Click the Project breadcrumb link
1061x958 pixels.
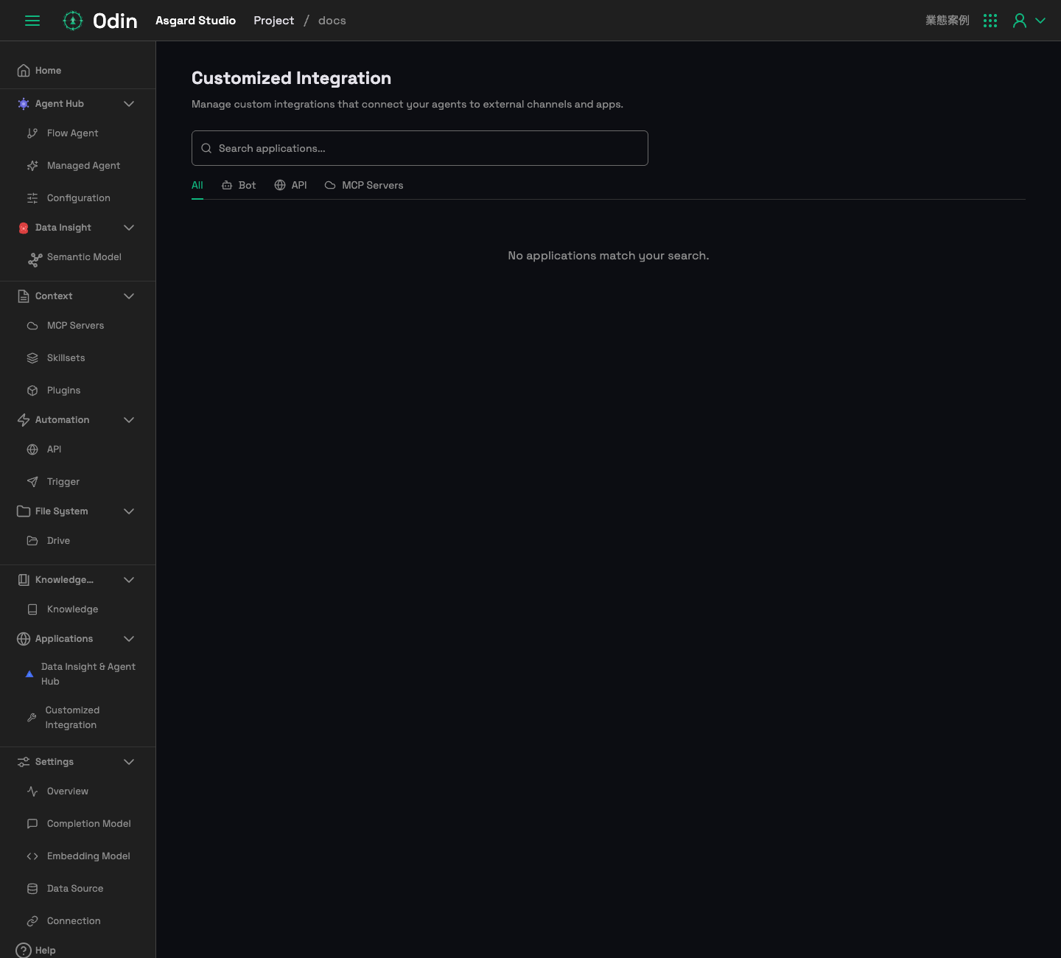pyautogui.click(x=273, y=21)
